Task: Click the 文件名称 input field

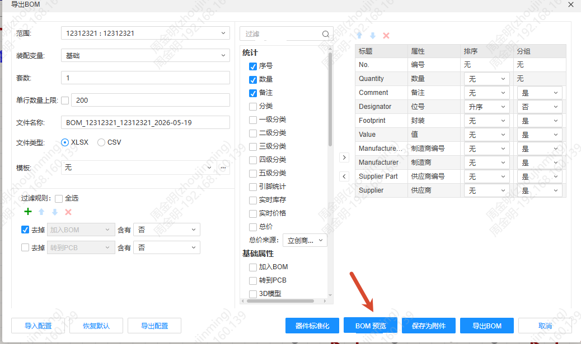Action: 146,122
